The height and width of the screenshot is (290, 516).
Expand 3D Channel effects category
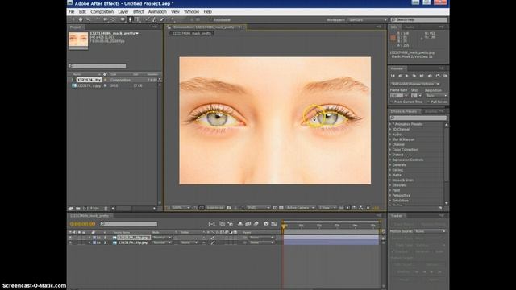coord(390,129)
